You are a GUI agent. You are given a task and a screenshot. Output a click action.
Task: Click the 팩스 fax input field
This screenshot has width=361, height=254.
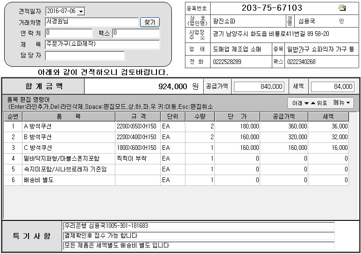tap(136, 33)
